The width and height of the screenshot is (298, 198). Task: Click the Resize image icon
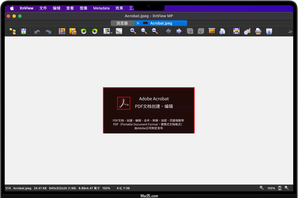tap(73, 31)
